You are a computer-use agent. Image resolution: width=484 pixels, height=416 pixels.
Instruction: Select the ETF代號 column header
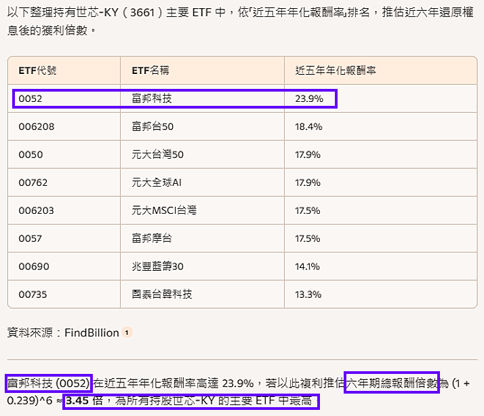click(64, 71)
